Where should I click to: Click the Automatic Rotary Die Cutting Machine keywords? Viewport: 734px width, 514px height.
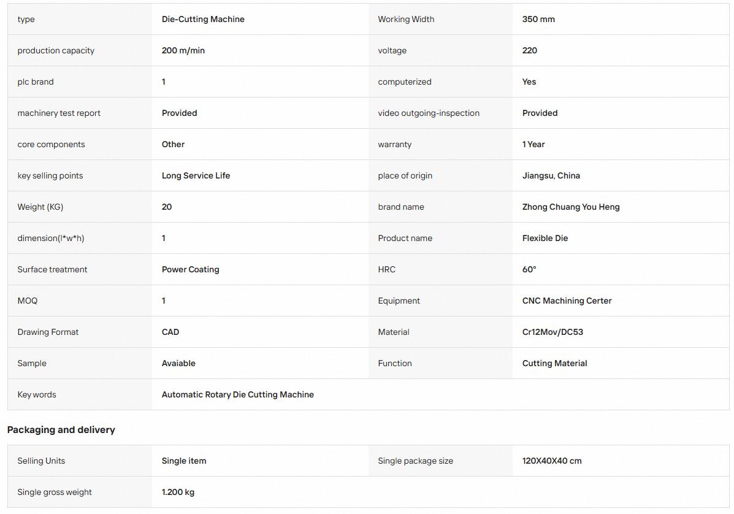tap(237, 394)
